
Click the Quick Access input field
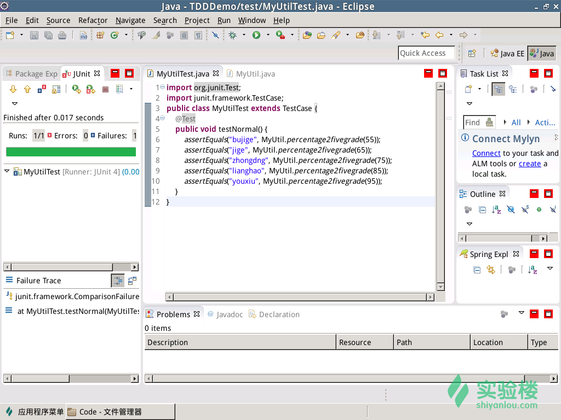click(426, 53)
